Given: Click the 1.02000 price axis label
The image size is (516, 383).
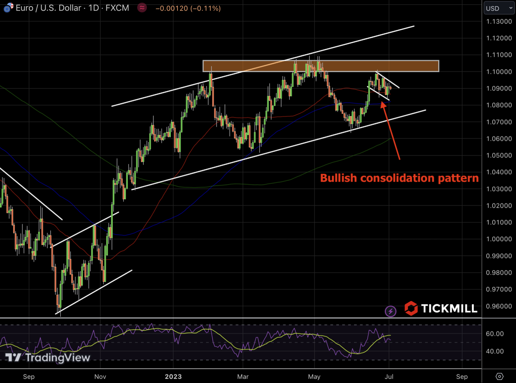Looking at the screenshot, I should (x=499, y=206).
